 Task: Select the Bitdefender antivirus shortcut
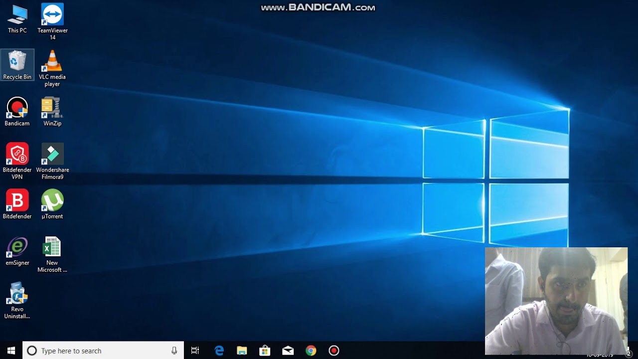click(17, 204)
